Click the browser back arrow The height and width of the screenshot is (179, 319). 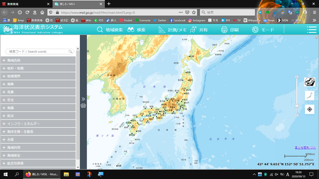pyautogui.click(x=4, y=12)
